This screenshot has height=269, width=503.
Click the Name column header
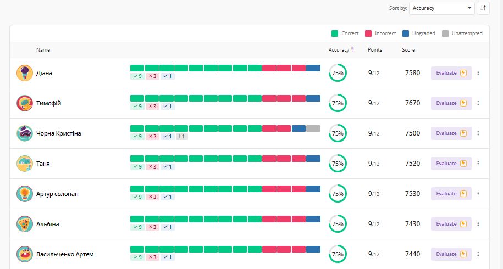43,50
